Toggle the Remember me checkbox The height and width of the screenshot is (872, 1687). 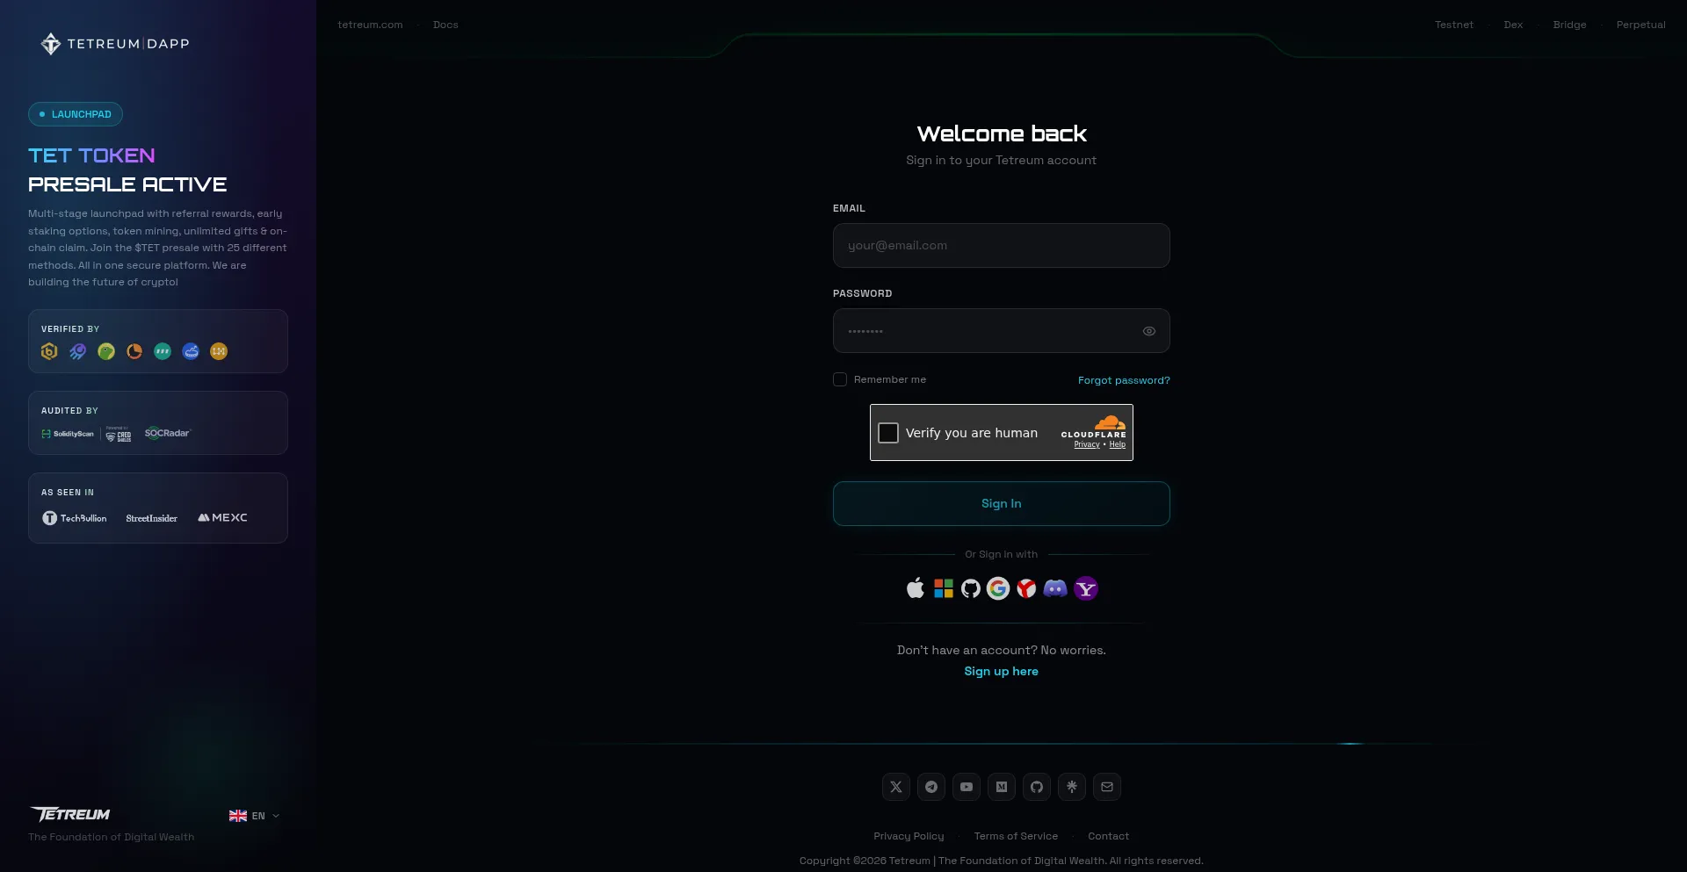coord(840,379)
